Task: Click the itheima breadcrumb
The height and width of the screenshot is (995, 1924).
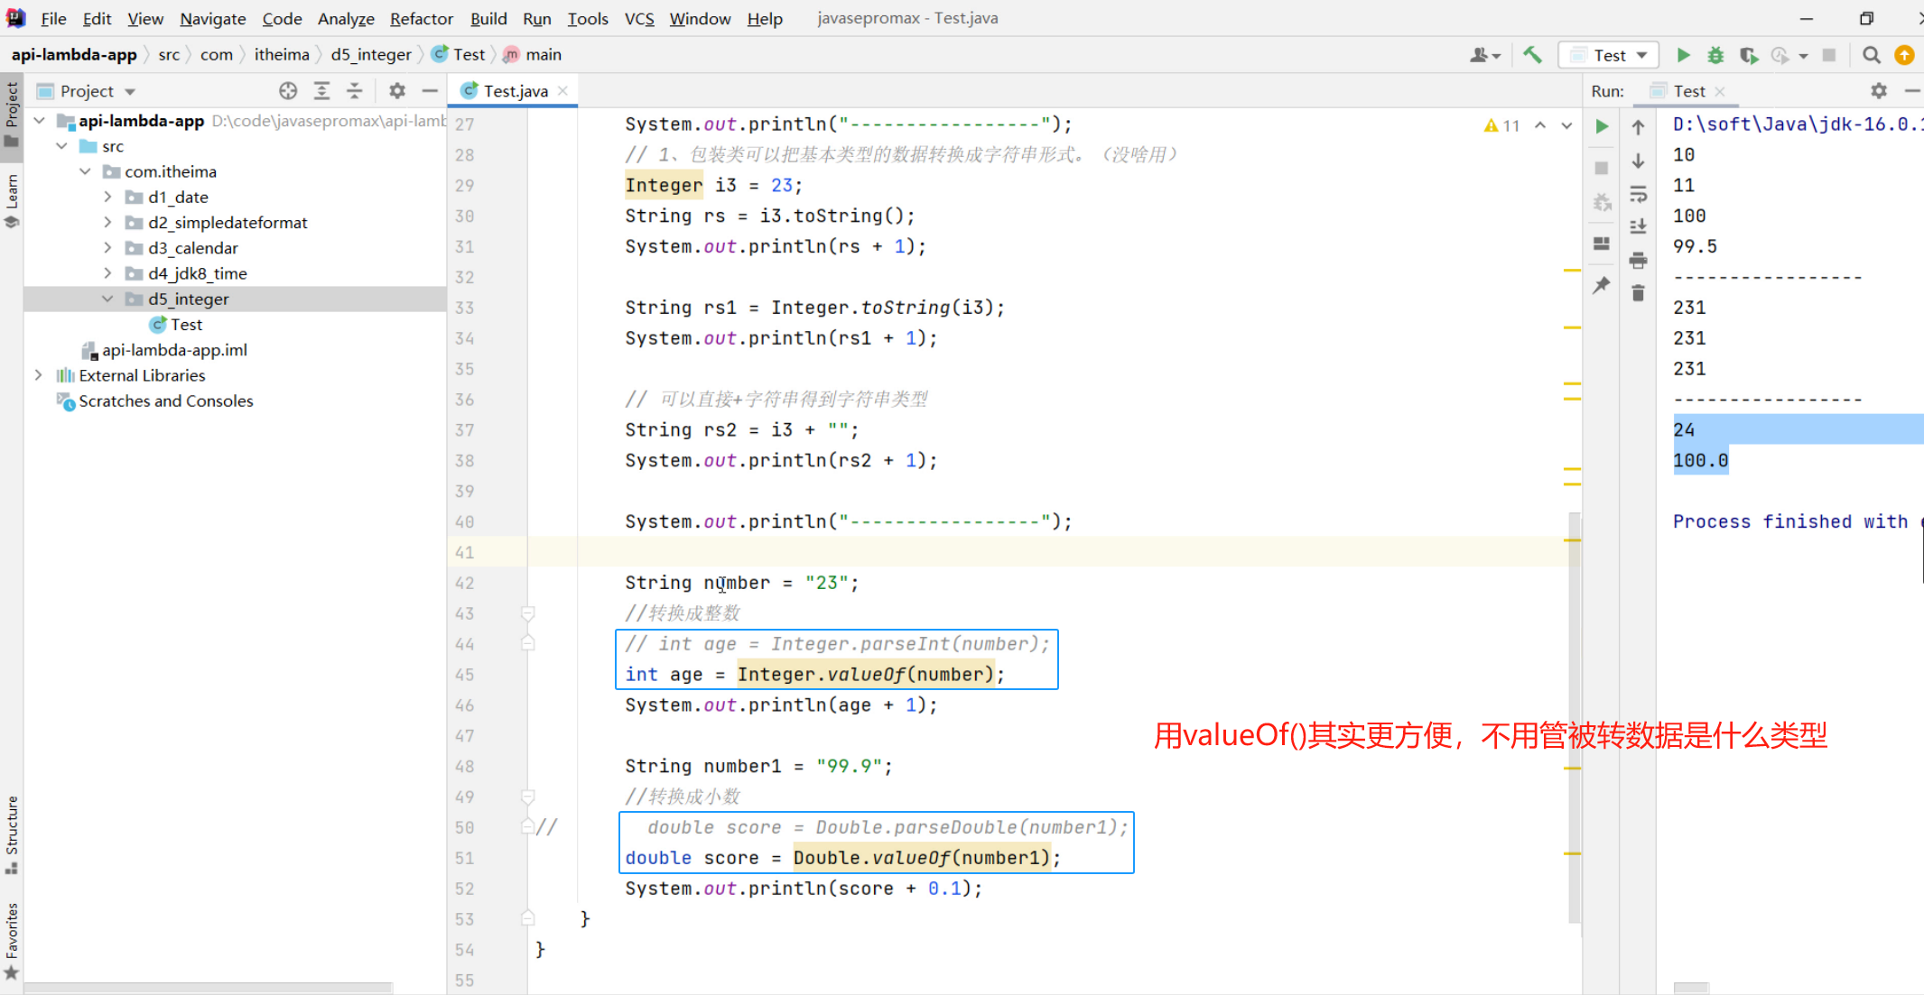Action: tap(282, 54)
